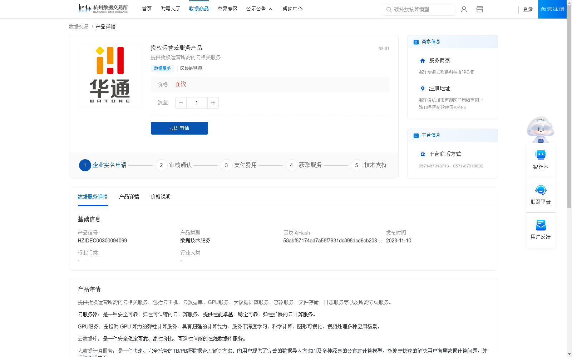Open the robot mascot assistant
This screenshot has width=572, height=357.
(541, 129)
